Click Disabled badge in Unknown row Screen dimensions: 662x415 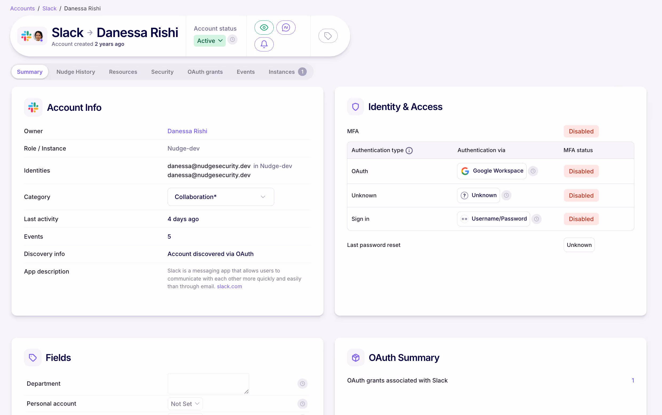coord(581,196)
